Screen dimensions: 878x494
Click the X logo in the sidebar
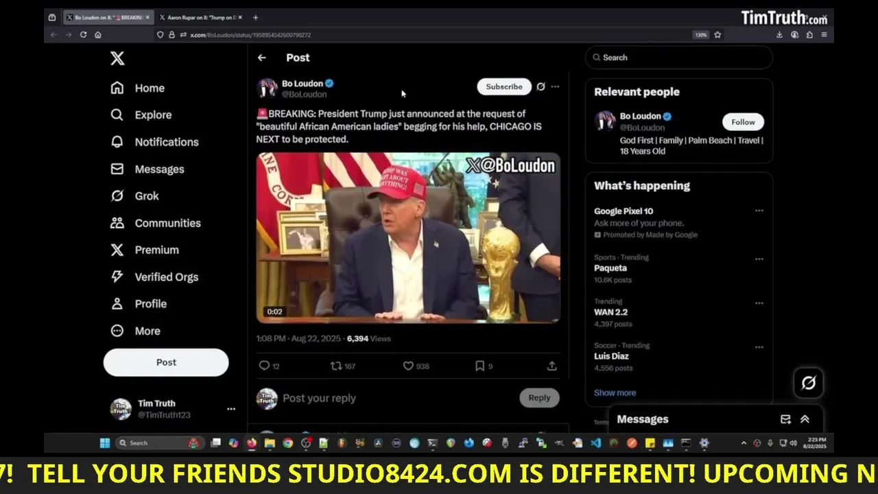pos(117,59)
